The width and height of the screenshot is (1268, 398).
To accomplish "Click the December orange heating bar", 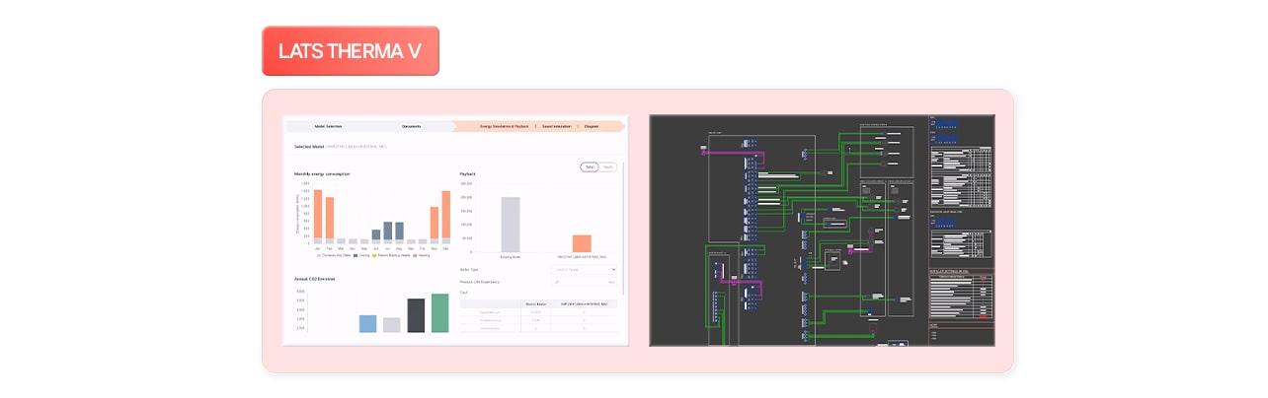I will (x=445, y=215).
